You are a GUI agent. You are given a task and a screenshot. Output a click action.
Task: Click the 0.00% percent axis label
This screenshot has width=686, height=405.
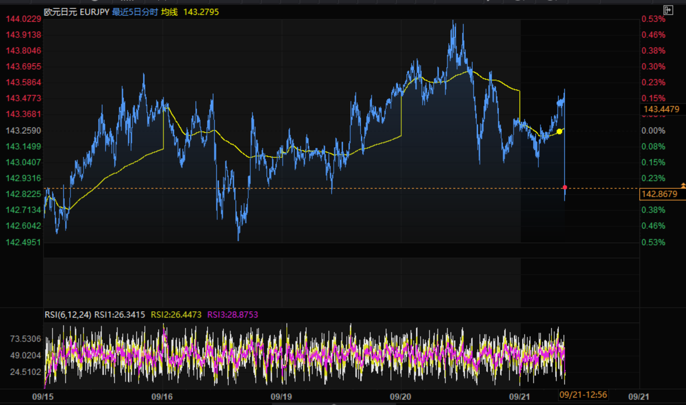click(653, 131)
